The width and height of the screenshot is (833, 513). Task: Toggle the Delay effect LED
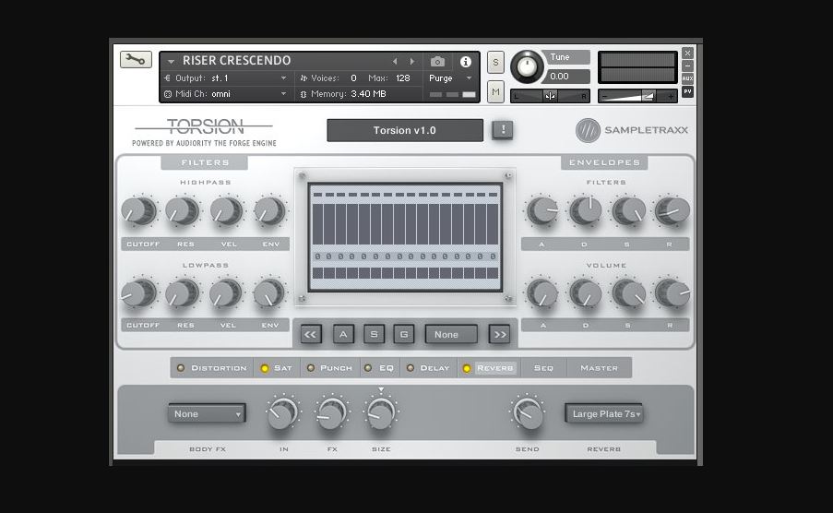[411, 368]
